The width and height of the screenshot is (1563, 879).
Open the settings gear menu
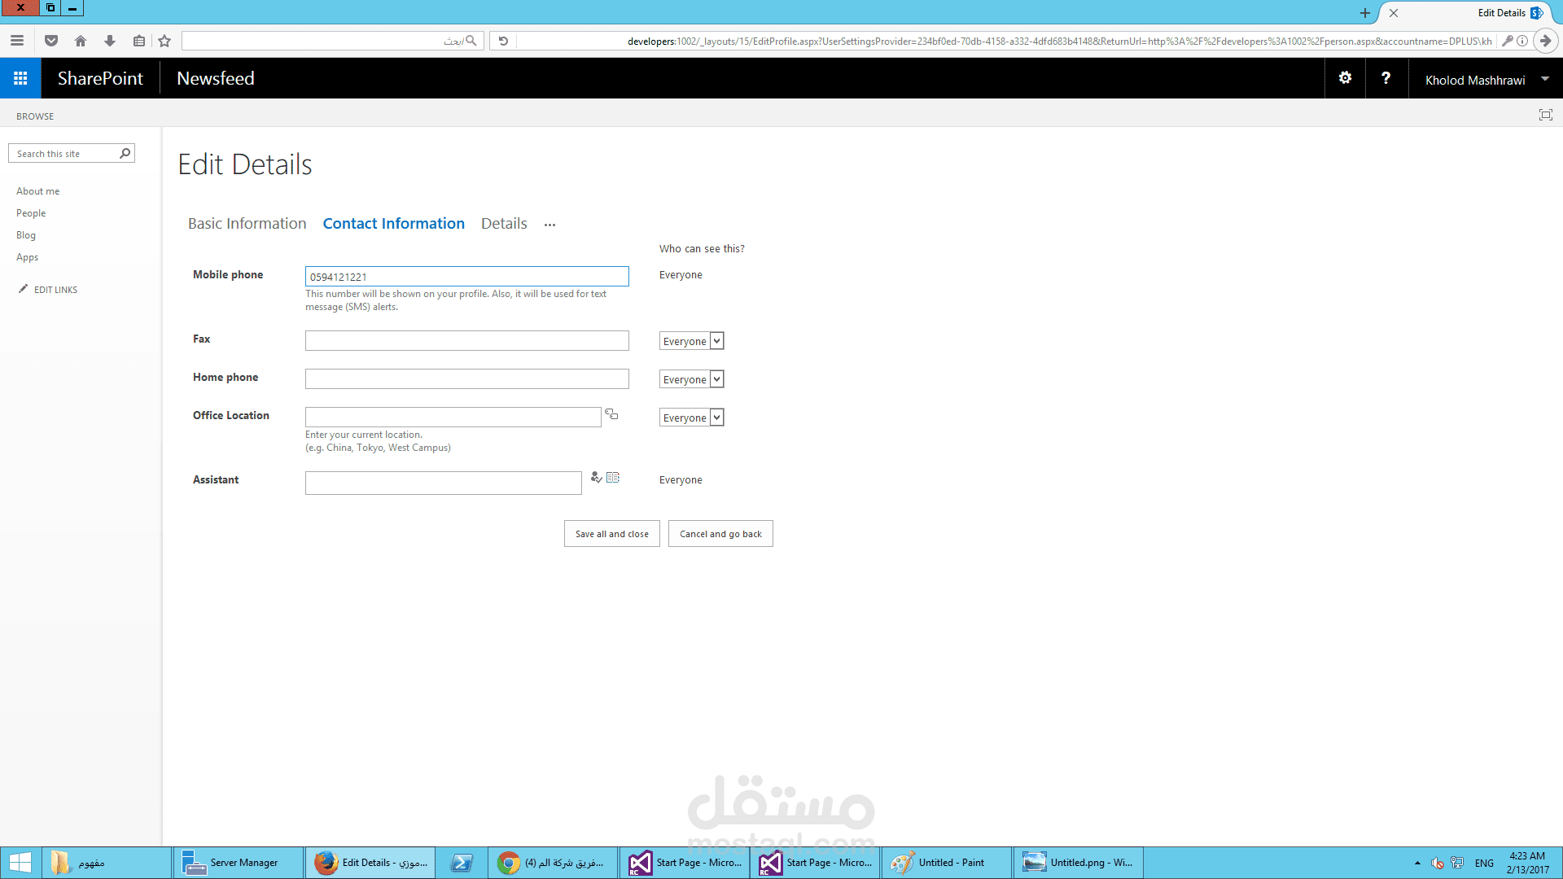point(1345,78)
